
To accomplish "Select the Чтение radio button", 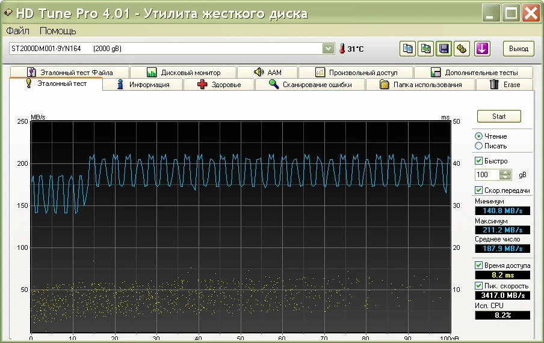I will click(x=479, y=136).
